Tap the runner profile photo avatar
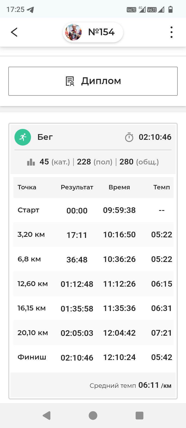The height and width of the screenshot is (428, 186). coord(74,32)
